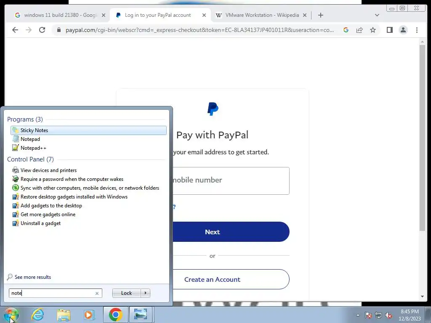Viewport: 431px width, 323px height.
Task: Click Google icon in address bar
Action: point(346,30)
